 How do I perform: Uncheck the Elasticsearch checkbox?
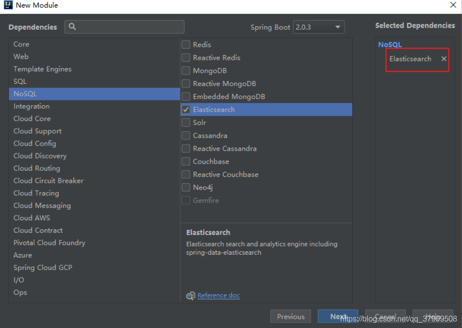[186, 110]
